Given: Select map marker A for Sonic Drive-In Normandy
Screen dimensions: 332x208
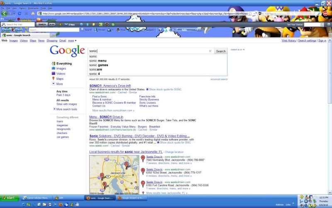Looking at the screenshot, I should click(102, 176).
